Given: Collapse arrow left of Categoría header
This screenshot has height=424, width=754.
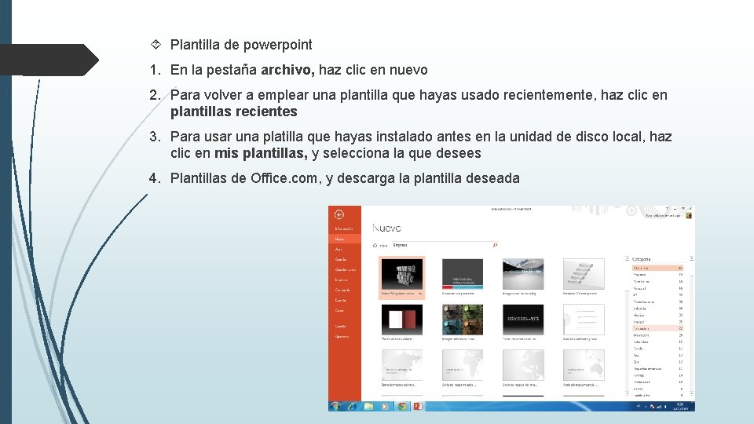Looking at the screenshot, I should [627, 258].
